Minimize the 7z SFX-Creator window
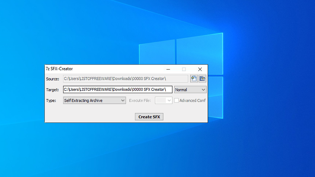 (168, 69)
